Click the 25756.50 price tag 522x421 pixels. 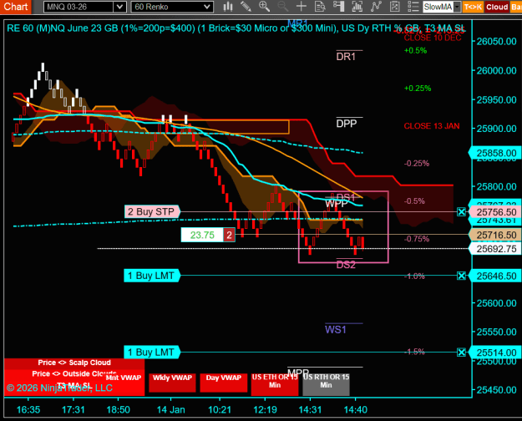pos(494,212)
